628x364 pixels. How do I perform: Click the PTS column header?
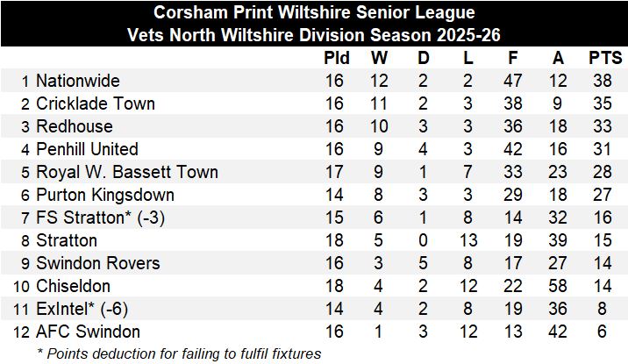pyautogui.click(x=605, y=59)
